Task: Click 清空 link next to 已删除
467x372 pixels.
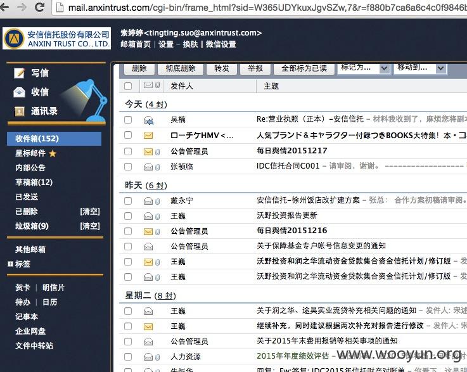Action: point(90,212)
